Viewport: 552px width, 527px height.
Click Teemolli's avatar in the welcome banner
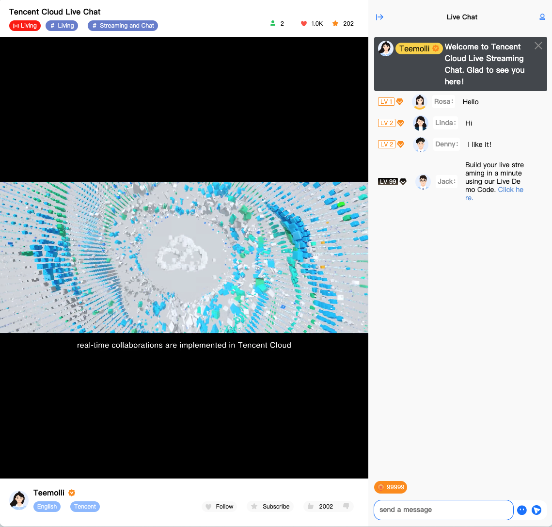(386, 48)
